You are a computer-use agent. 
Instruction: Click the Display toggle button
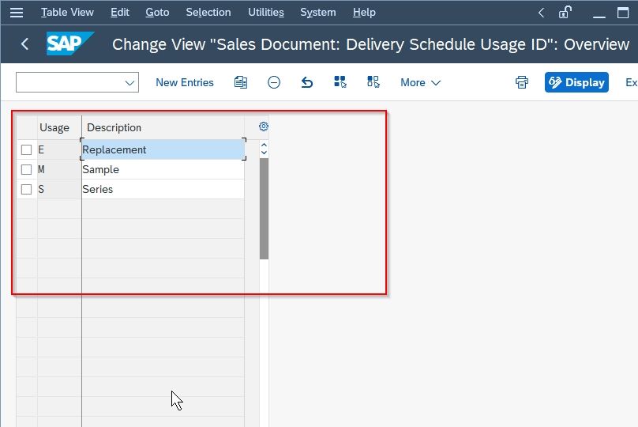point(576,82)
